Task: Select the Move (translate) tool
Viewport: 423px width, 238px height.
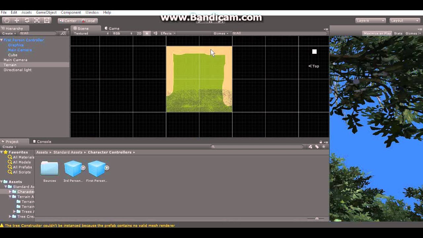Action: click(x=17, y=20)
